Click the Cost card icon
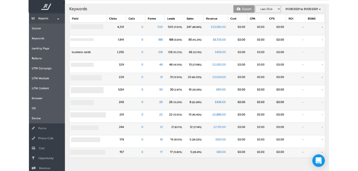This screenshot has width=358, height=171. [x=34, y=148]
